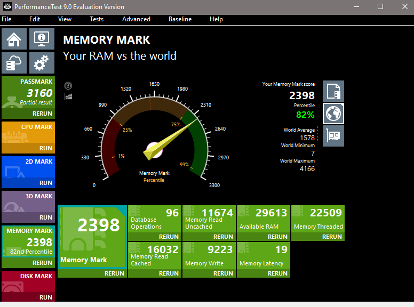The width and height of the screenshot is (414, 307).
Task: Maximize the PerformanceTest window
Action: pyautogui.click(x=380, y=6)
